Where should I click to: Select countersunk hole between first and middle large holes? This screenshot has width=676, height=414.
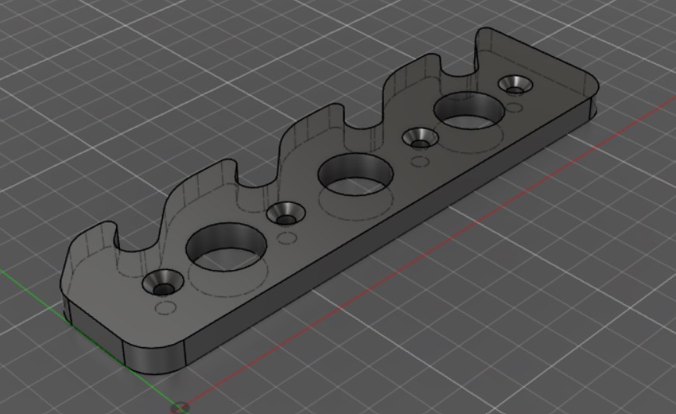pyautogui.click(x=286, y=214)
